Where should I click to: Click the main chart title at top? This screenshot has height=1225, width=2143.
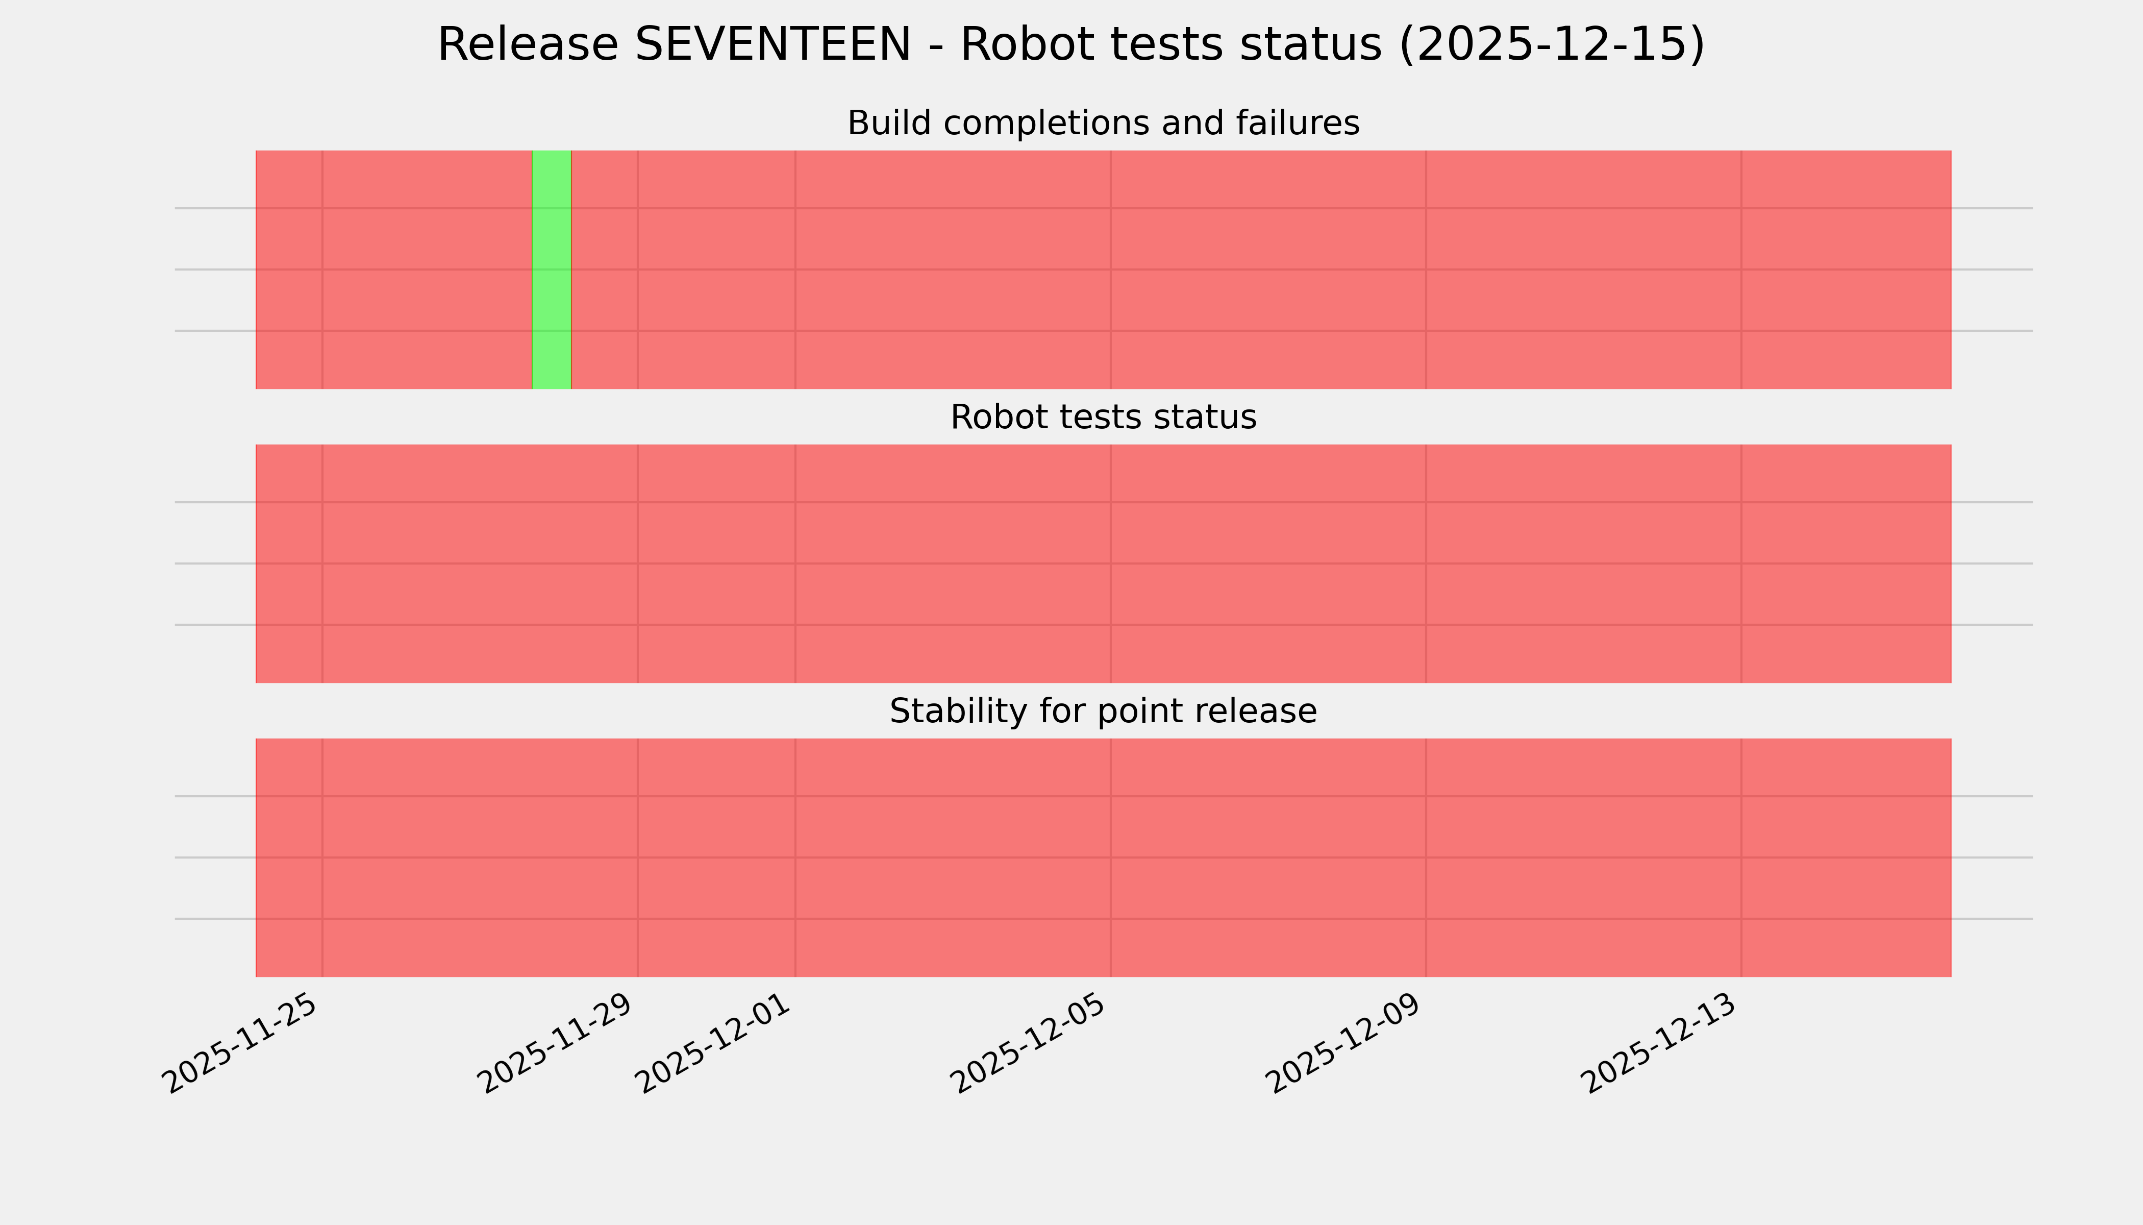click(1070, 44)
